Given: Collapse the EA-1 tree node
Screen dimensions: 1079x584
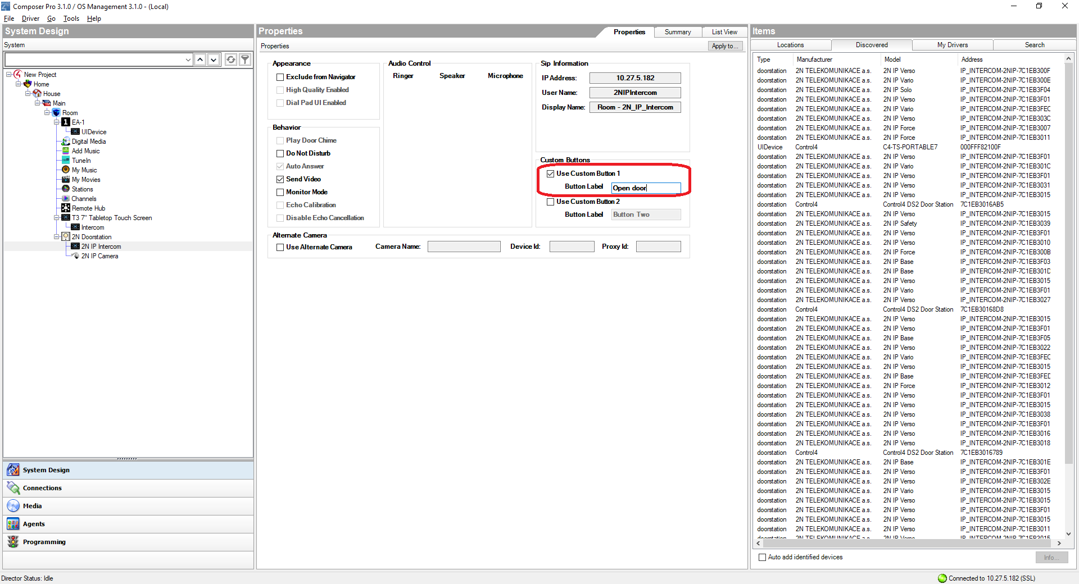Looking at the screenshot, I should click(x=57, y=122).
